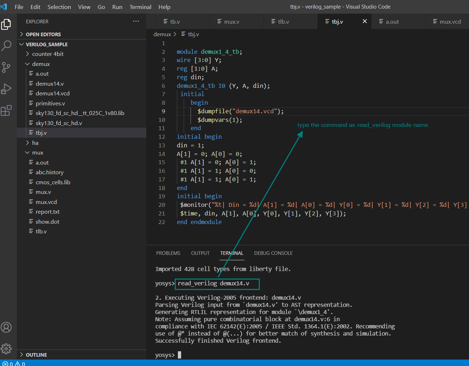Open the Manage gear settings icon

point(6,348)
